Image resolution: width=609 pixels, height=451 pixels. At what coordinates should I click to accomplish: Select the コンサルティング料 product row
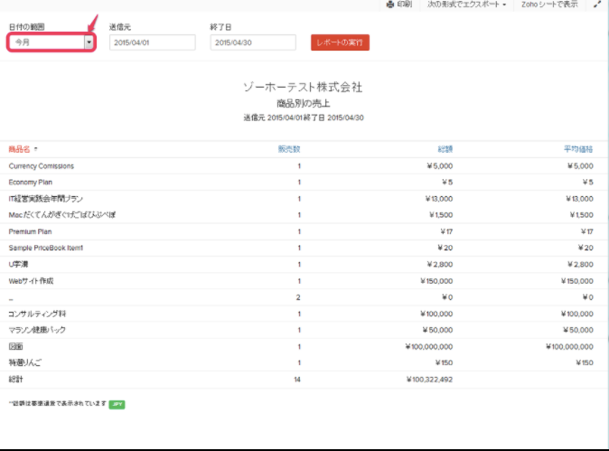click(x=37, y=314)
